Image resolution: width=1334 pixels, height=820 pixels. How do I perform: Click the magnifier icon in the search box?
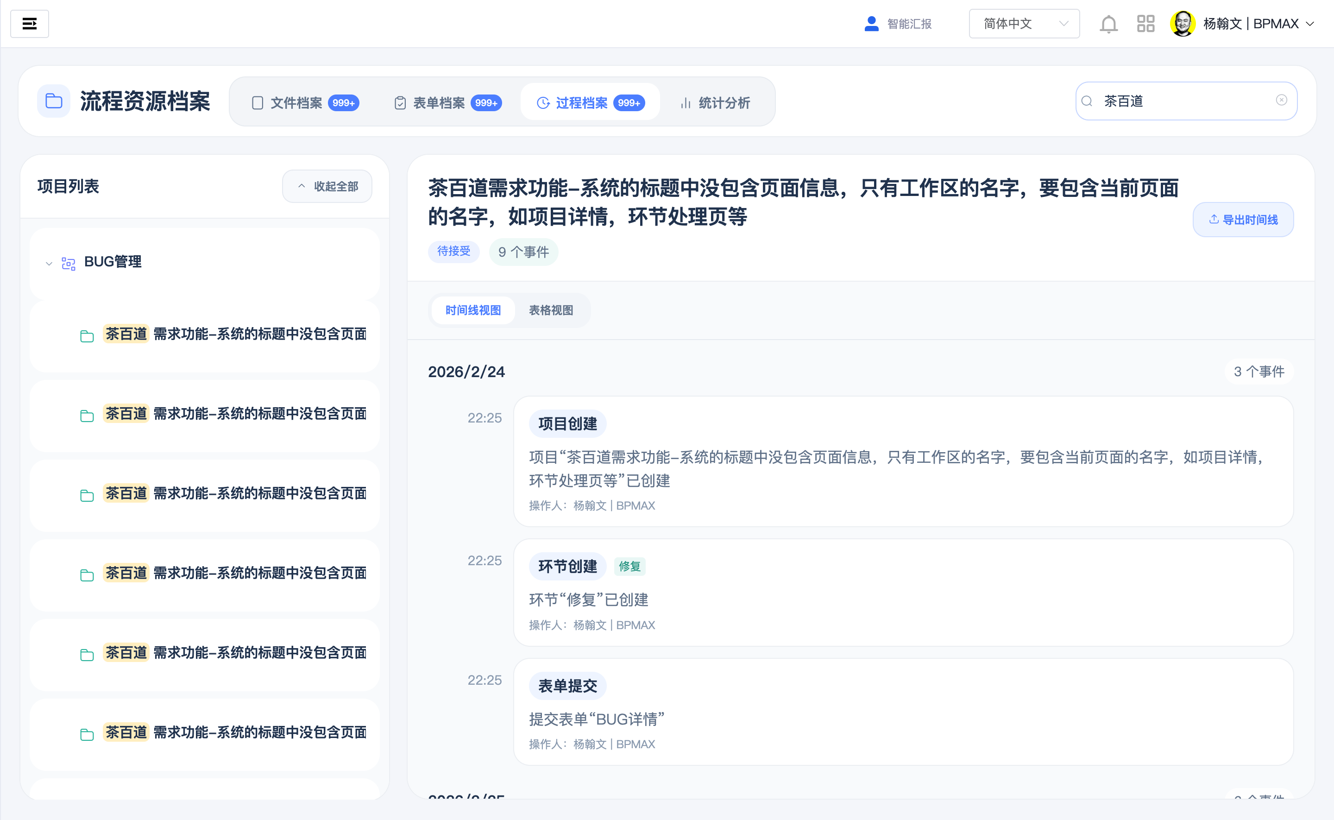click(x=1088, y=101)
